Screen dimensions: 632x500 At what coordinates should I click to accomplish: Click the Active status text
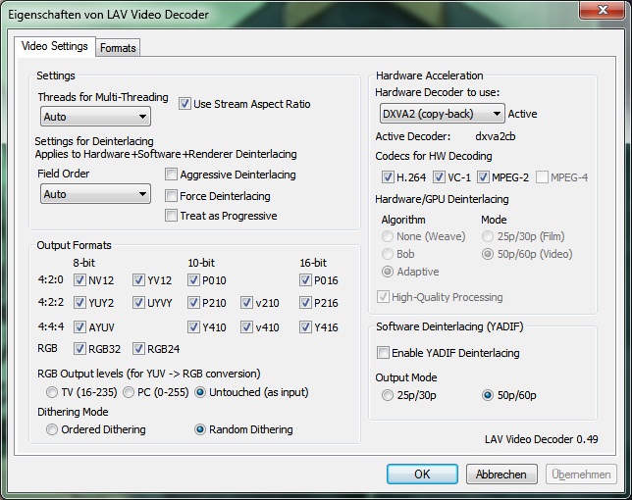522,114
